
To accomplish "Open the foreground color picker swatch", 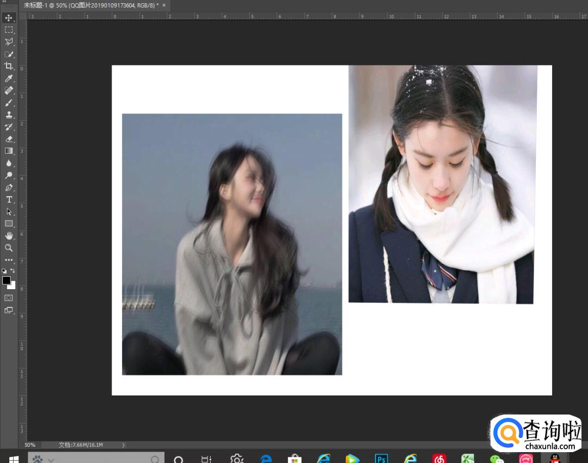I will point(7,280).
